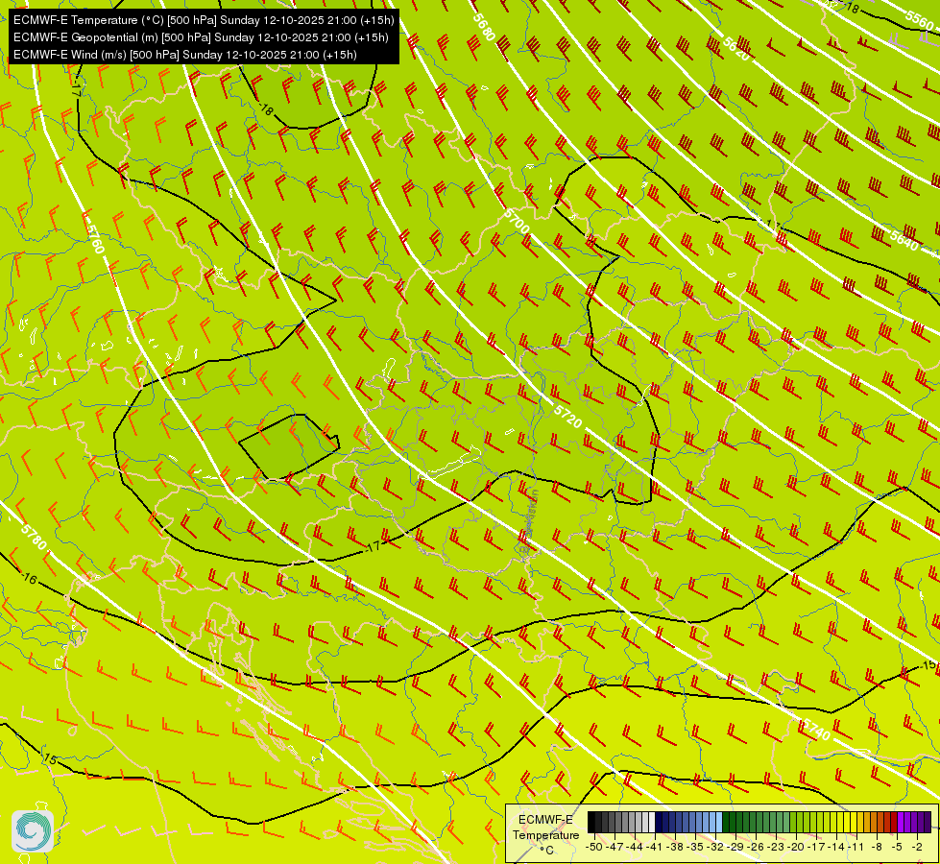
Task: Click the legend title ECMWF-E Temperature
Action: tap(546, 828)
